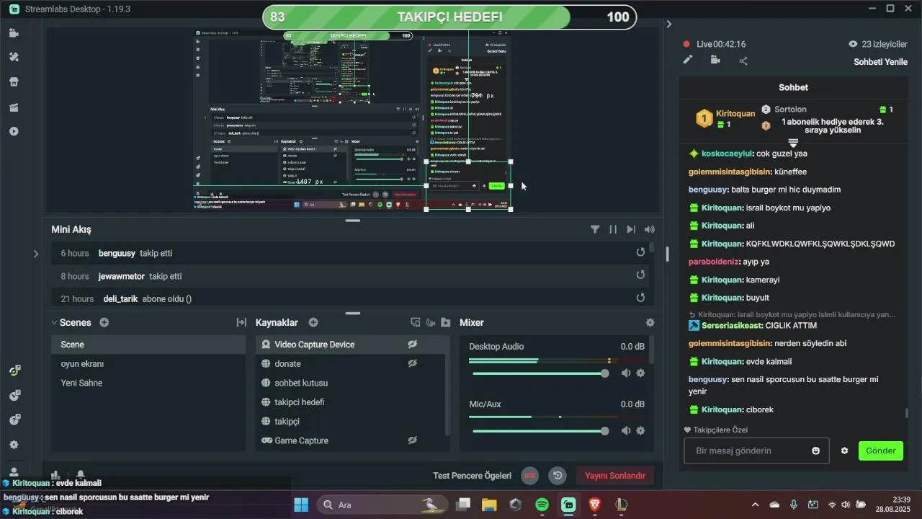Open Windows Start menu

click(x=301, y=505)
